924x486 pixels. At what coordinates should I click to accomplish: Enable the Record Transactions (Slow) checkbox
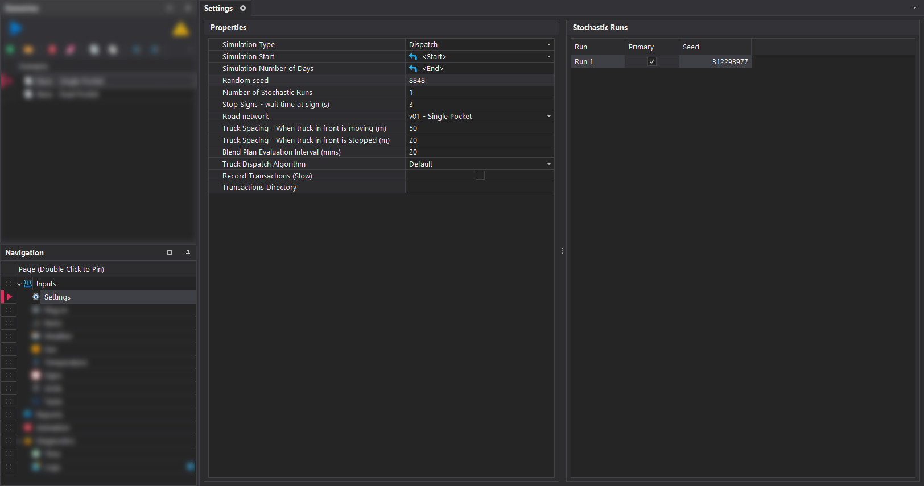tap(480, 176)
